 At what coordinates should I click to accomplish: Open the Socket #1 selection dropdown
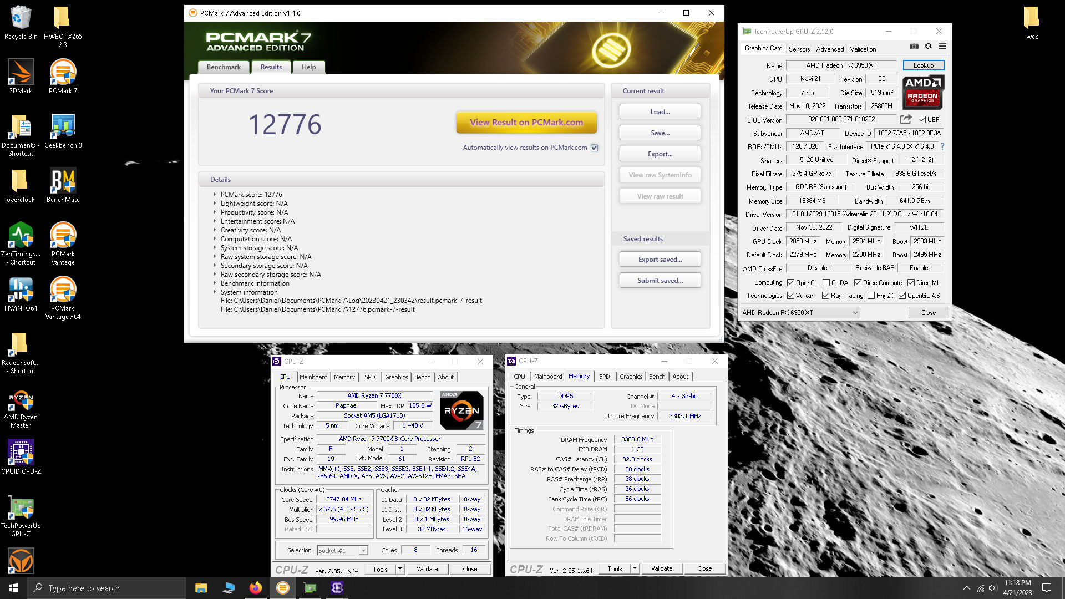(342, 550)
